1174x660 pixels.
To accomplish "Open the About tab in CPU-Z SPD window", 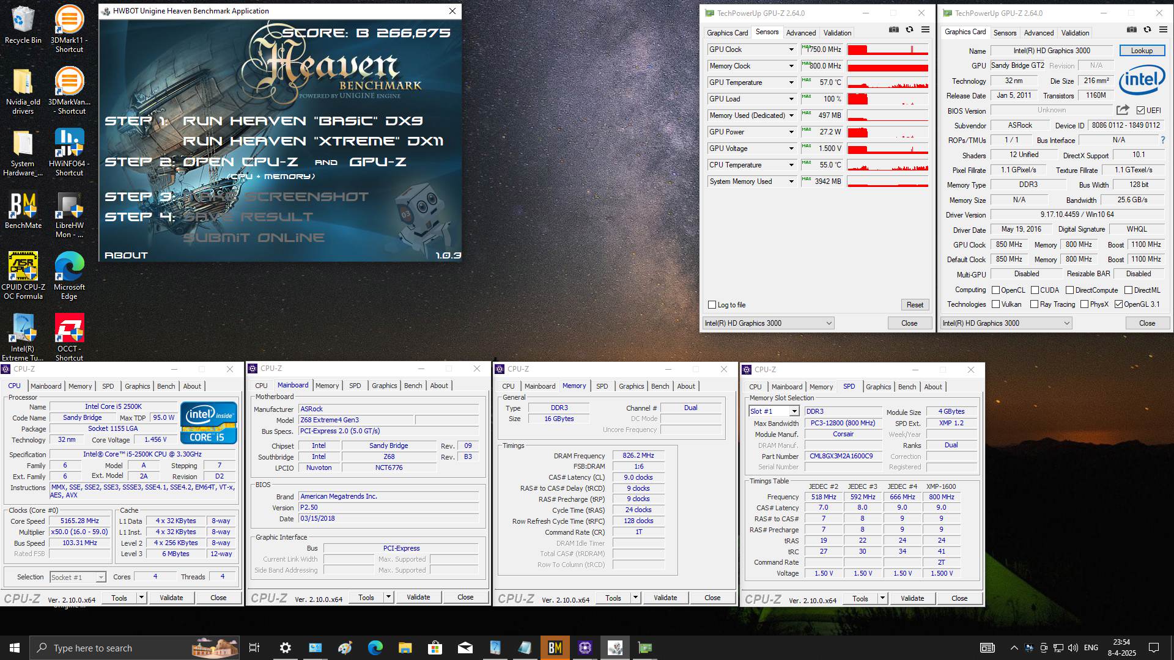I will [933, 387].
